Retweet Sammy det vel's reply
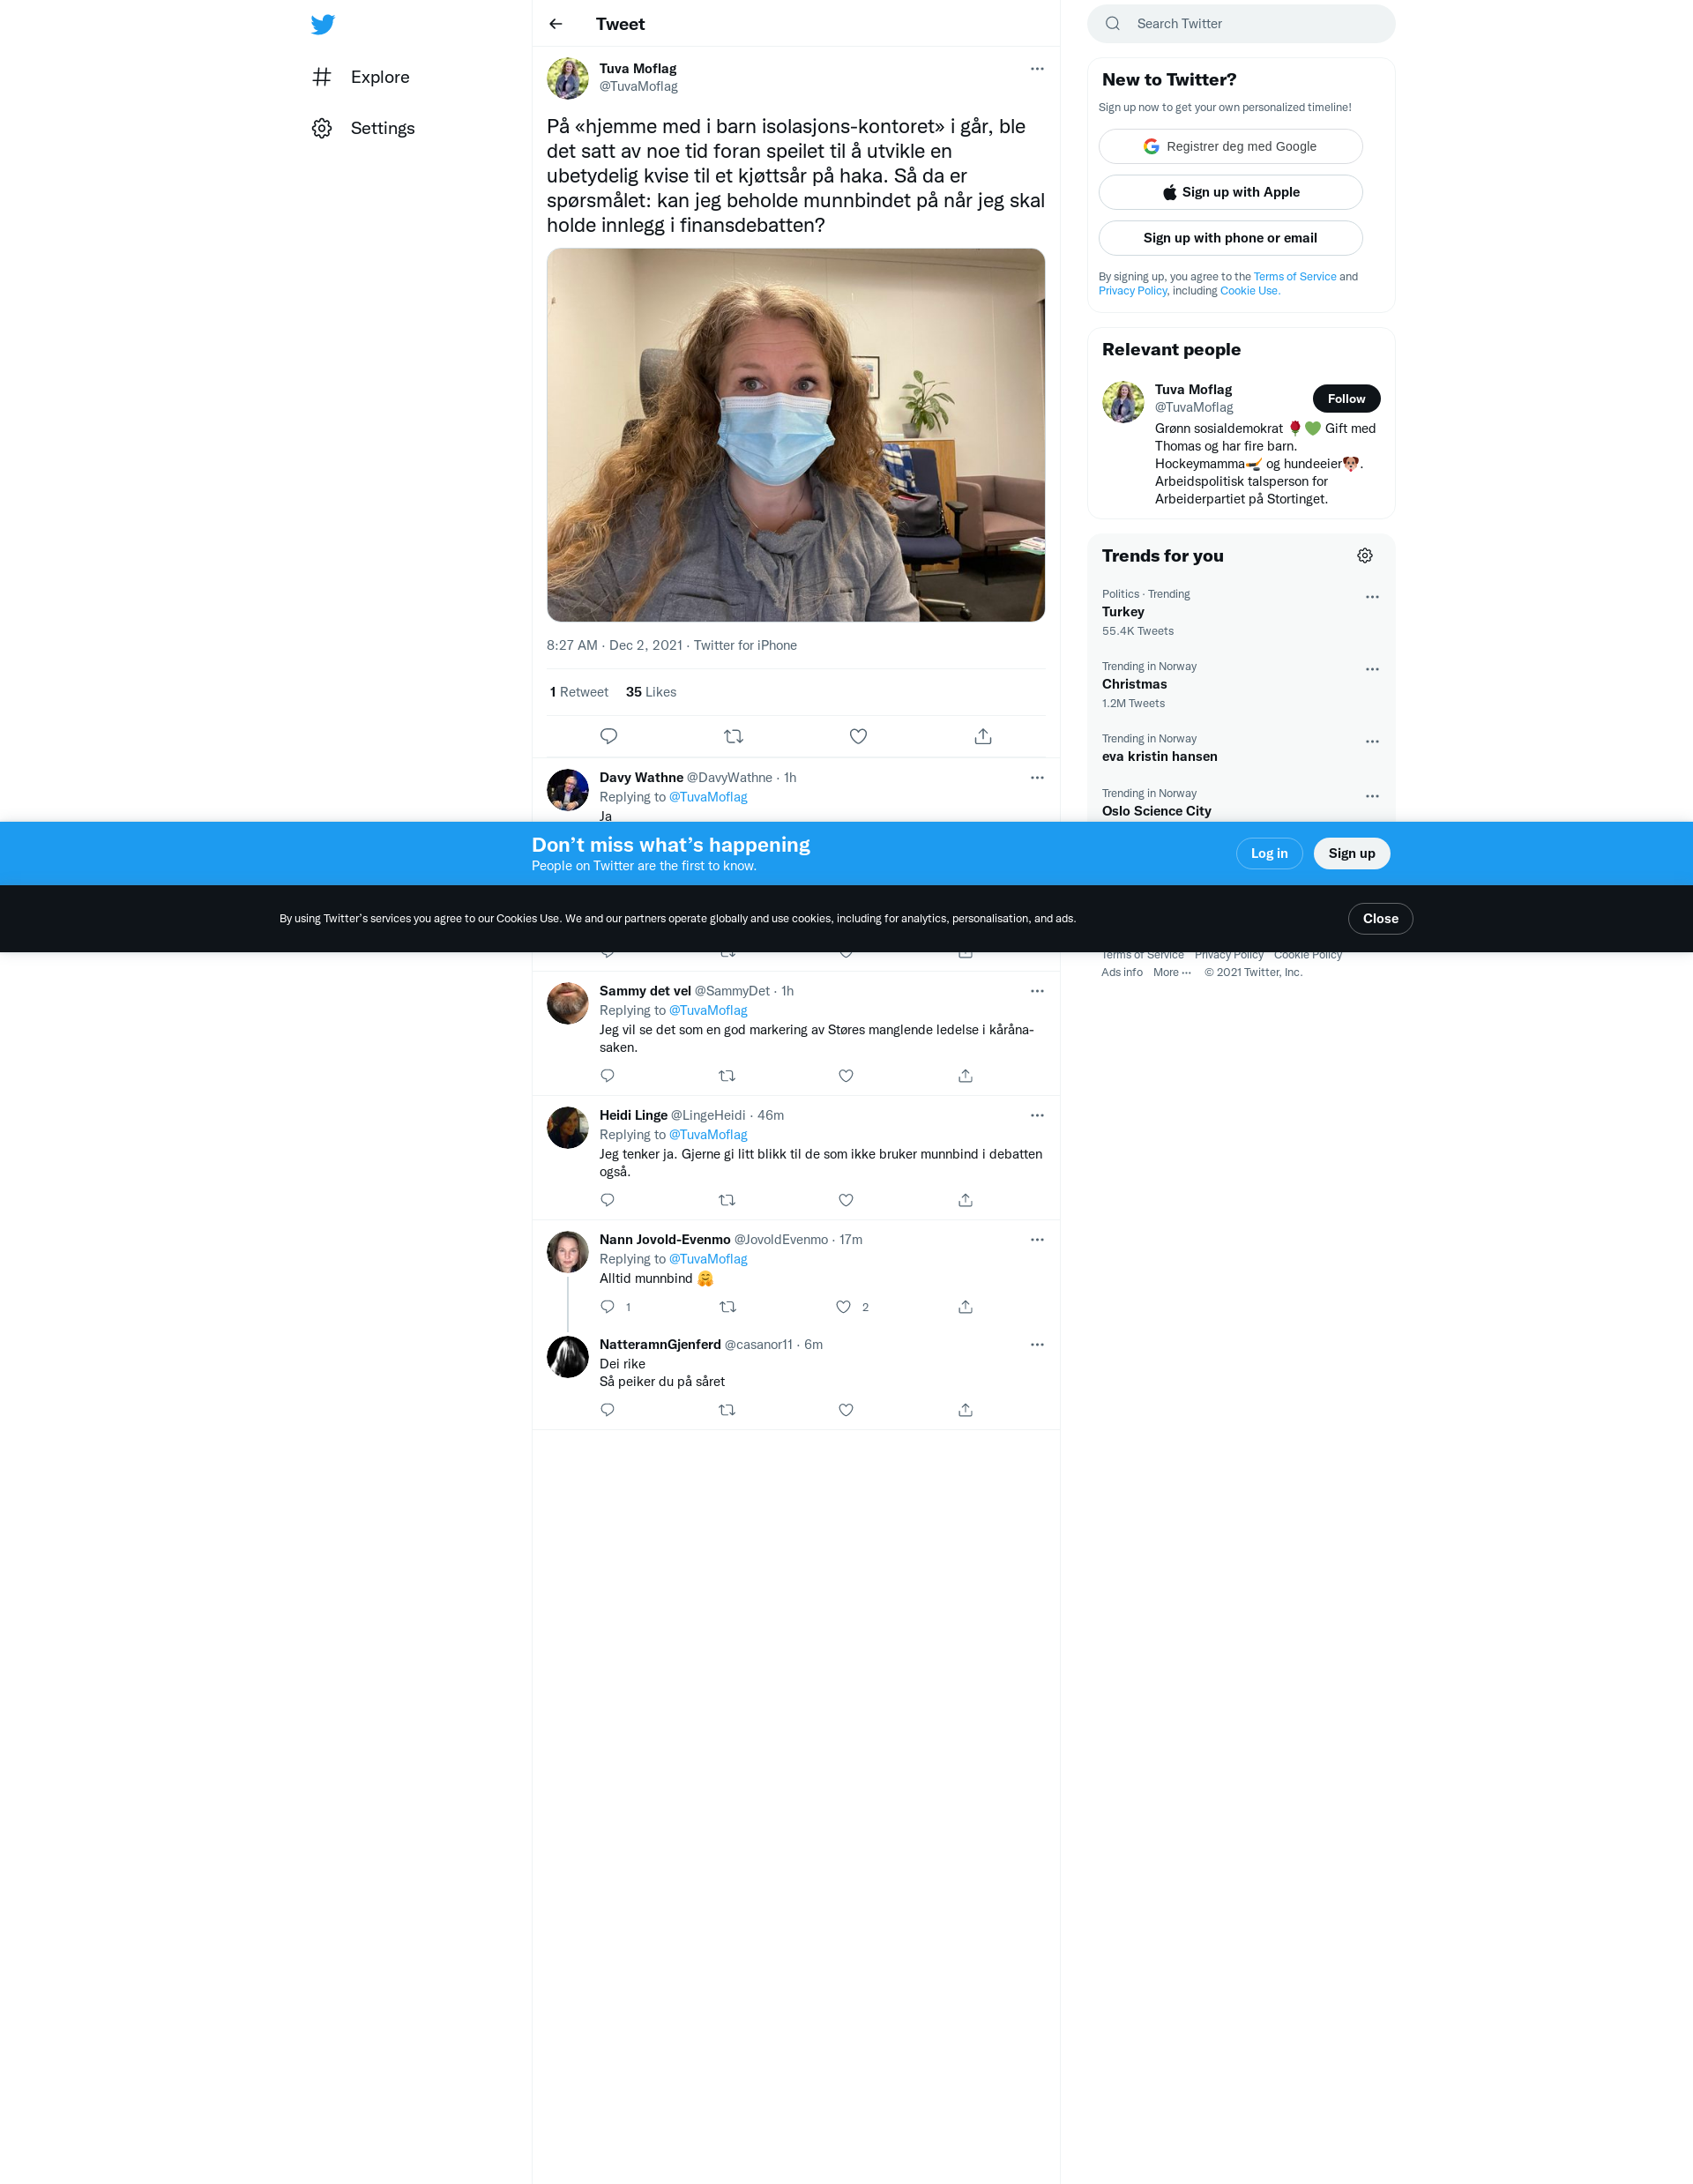This screenshot has width=1693, height=2184. coord(727,1076)
